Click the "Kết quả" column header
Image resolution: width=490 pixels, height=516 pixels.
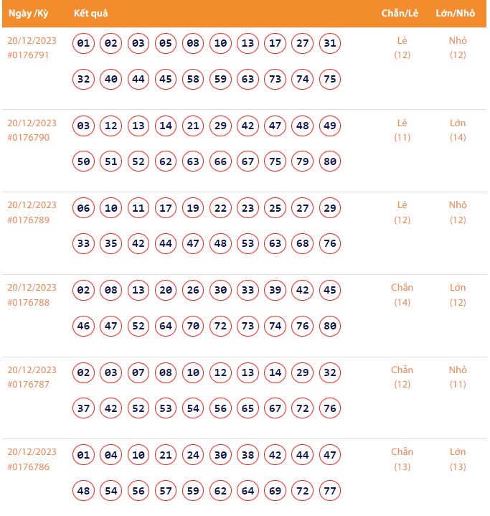pyautogui.click(x=90, y=14)
